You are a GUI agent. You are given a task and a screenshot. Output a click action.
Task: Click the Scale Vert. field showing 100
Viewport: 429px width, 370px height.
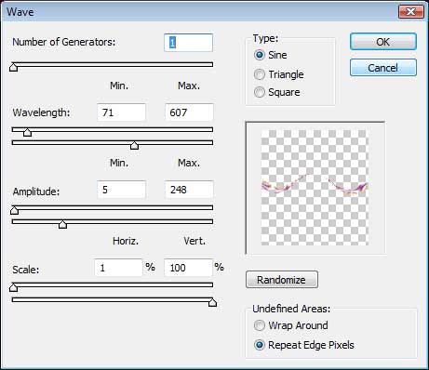188,268
